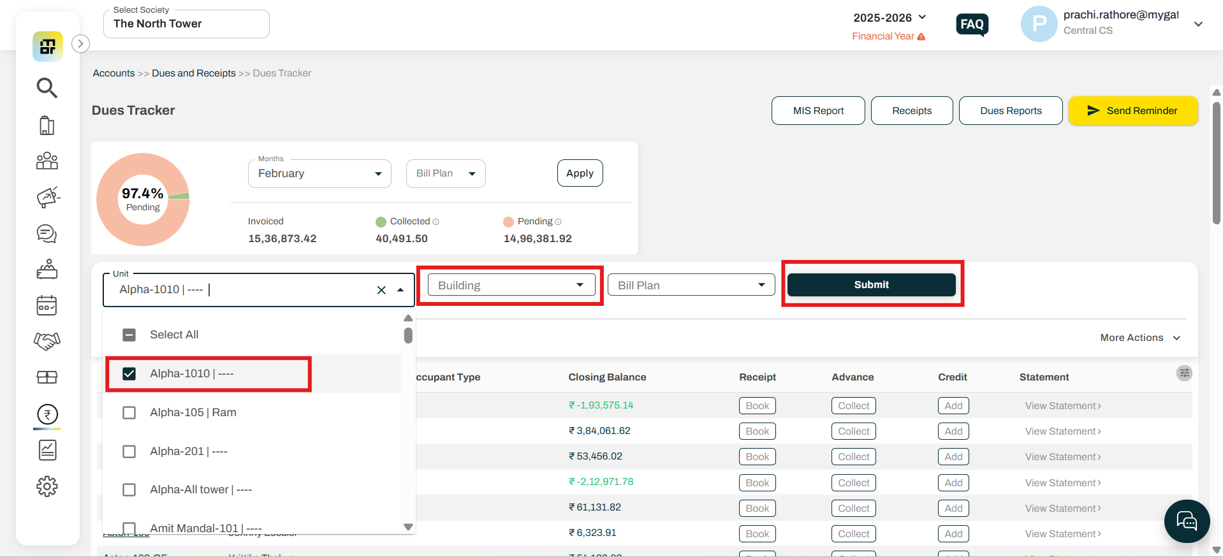Open the helpdesk icon in sidebar
This screenshot has height=557, width=1223.
tap(47, 270)
